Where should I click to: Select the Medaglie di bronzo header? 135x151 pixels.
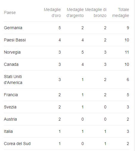tap(96, 13)
